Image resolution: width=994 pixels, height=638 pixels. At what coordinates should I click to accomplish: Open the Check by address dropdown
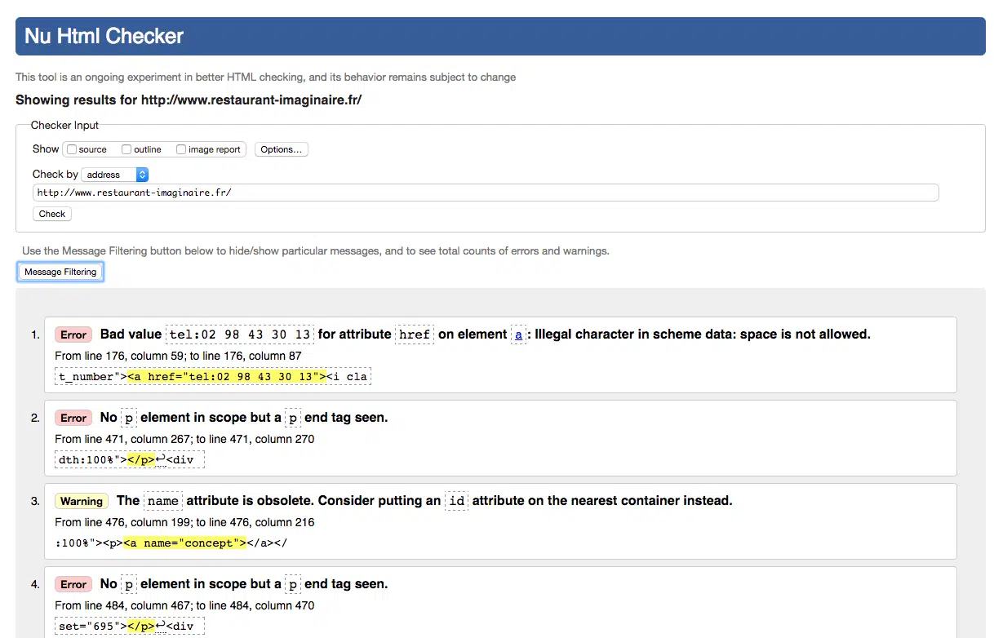click(115, 175)
